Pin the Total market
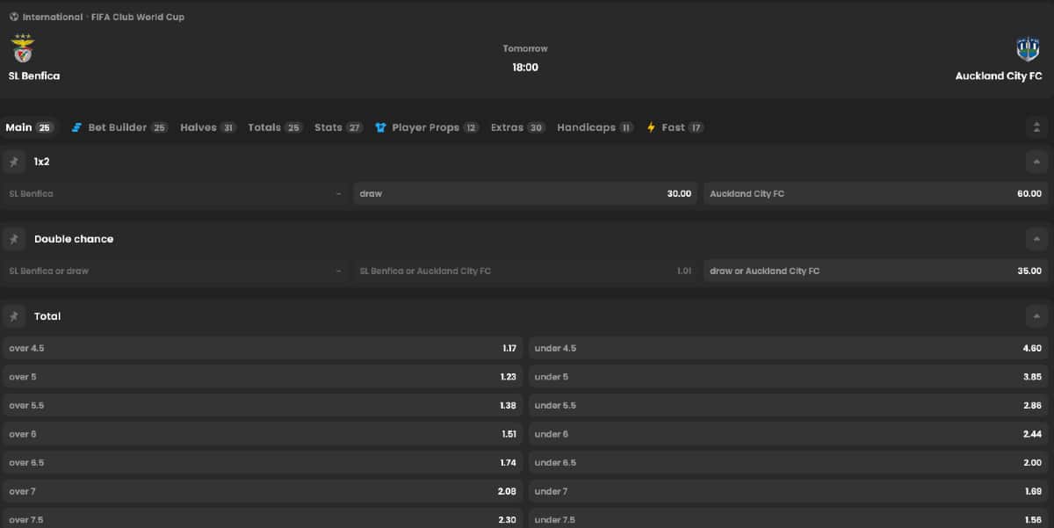The width and height of the screenshot is (1054, 528). (14, 316)
